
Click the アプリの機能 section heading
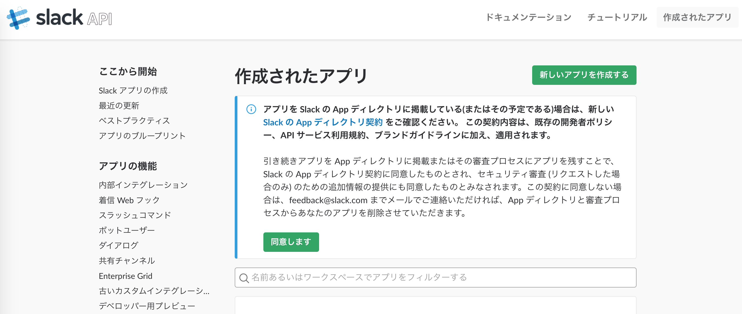coord(128,166)
